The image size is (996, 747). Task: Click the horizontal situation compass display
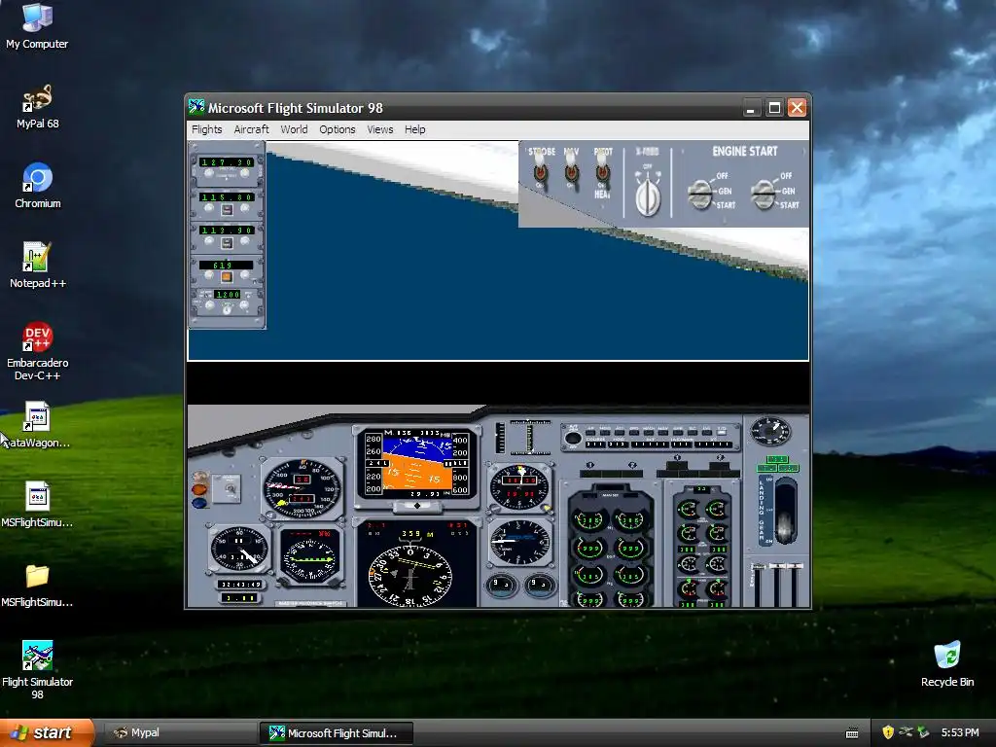(410, 576)
